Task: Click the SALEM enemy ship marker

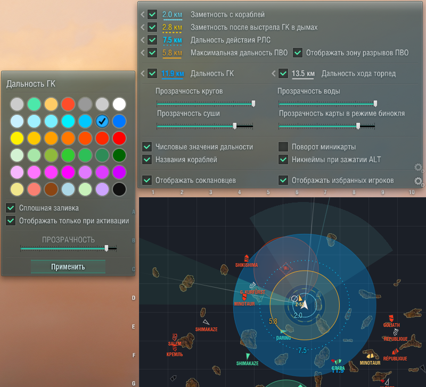Action: click(x=175, y=338)
